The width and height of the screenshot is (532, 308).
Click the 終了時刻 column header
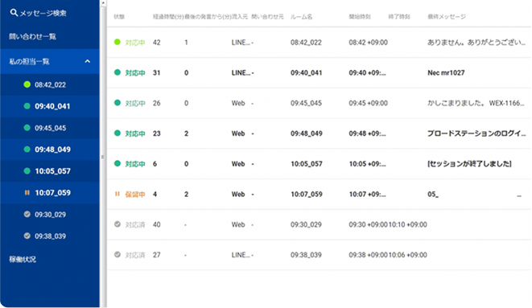pos(399,17)
